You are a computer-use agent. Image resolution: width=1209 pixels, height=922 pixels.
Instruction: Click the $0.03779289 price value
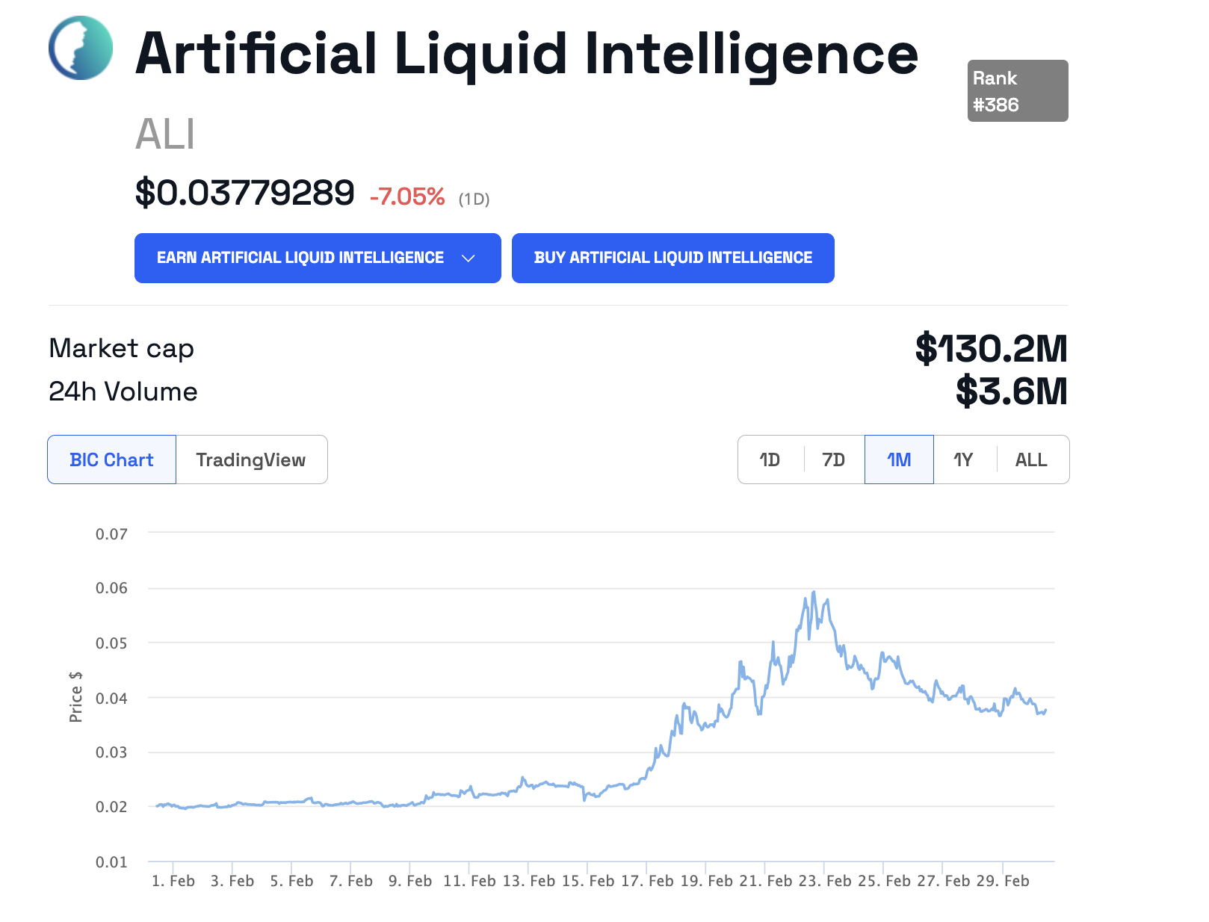244,193
